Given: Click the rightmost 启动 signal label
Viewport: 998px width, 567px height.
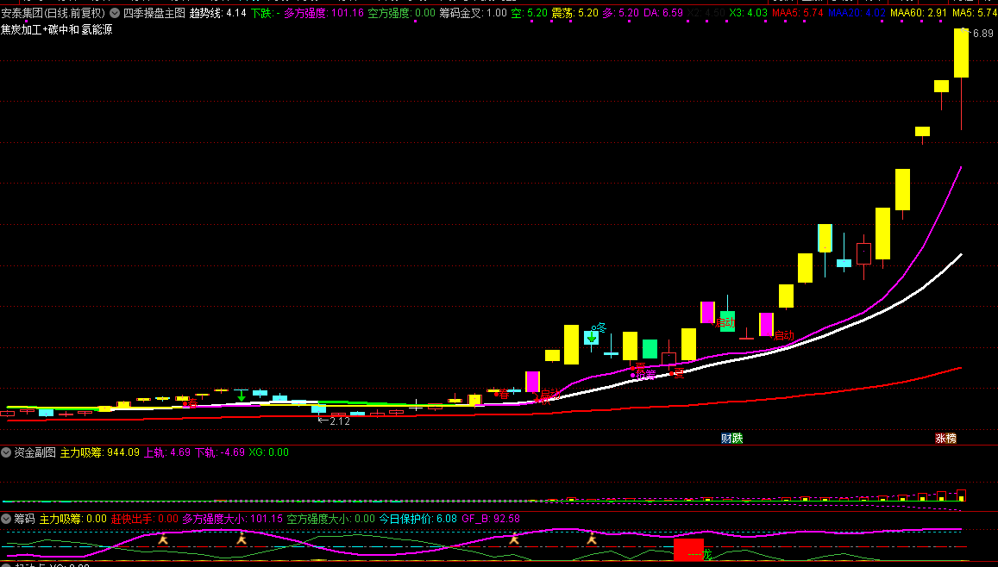Looking at the screenshot, I should (784, 335).
